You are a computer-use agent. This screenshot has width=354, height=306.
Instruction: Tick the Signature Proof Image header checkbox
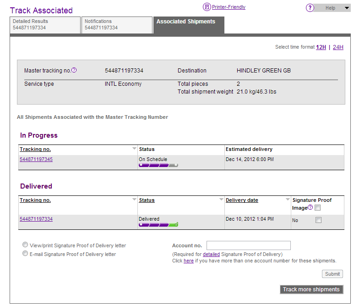(x=318, y=208)
